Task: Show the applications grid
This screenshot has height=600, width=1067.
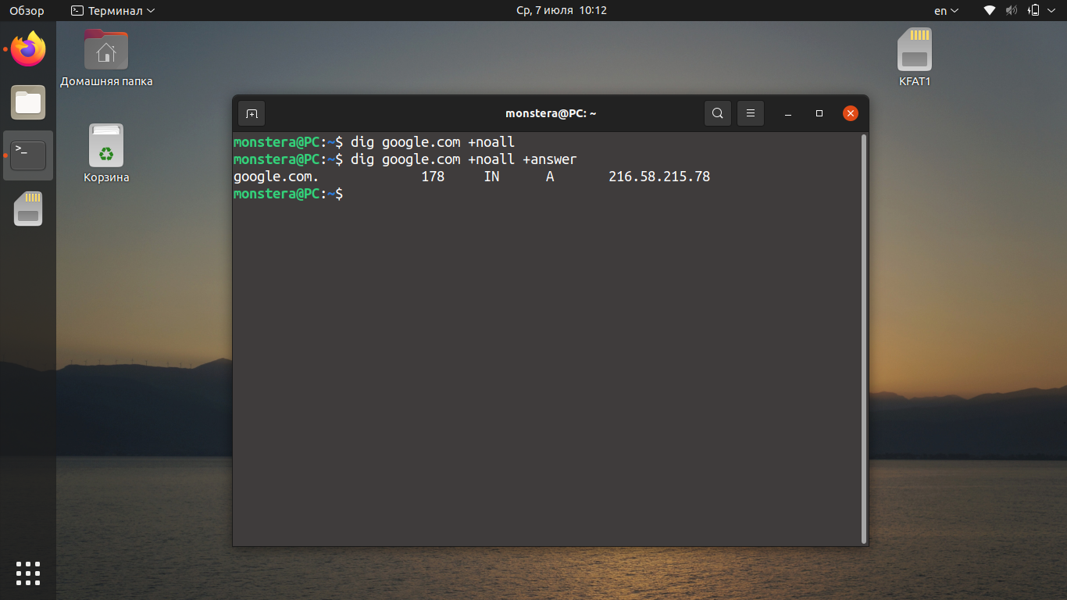Action: pos(28,573)
